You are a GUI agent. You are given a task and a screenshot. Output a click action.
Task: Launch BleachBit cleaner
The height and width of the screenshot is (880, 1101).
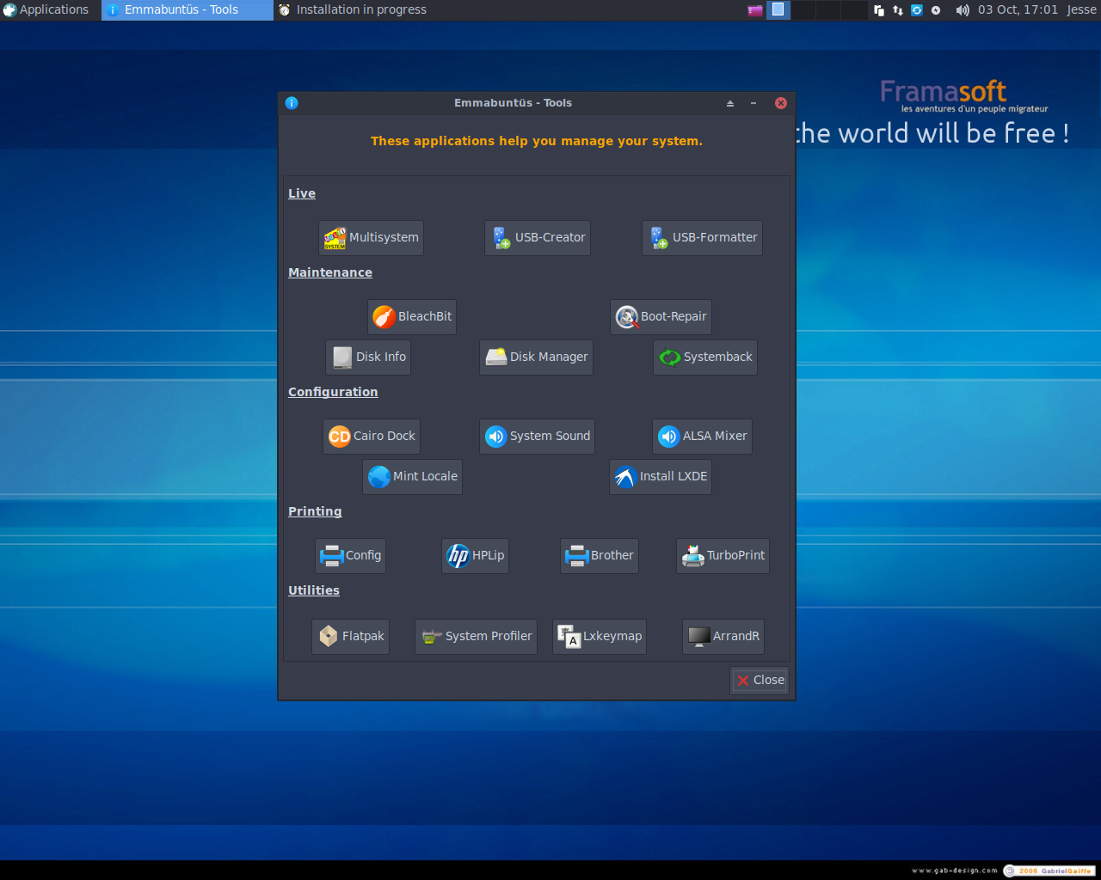tap(412, 317)
